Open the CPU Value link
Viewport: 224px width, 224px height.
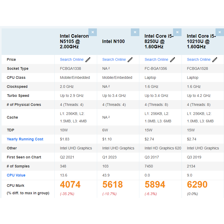16,175
